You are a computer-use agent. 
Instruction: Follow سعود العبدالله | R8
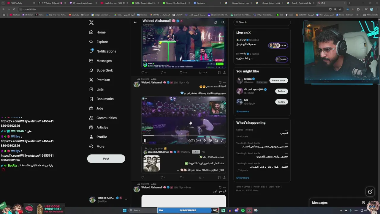pyautogui.click(x=281, y=91)
